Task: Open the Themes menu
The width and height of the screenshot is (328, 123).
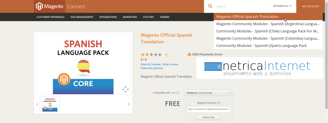Action: [164, 17]
